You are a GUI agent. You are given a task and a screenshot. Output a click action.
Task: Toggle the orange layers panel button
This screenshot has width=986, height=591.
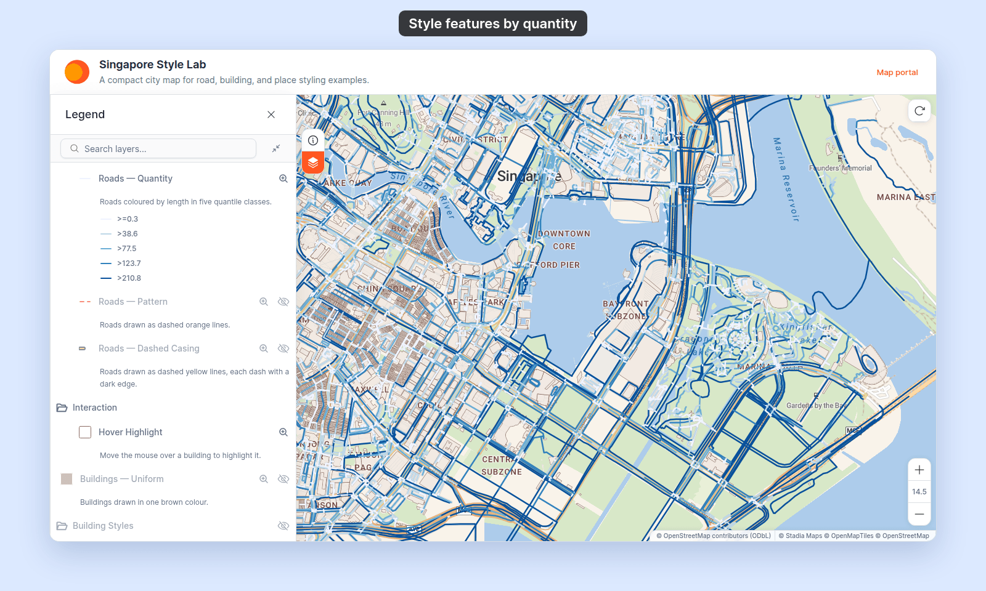click(x=313, y=163)
